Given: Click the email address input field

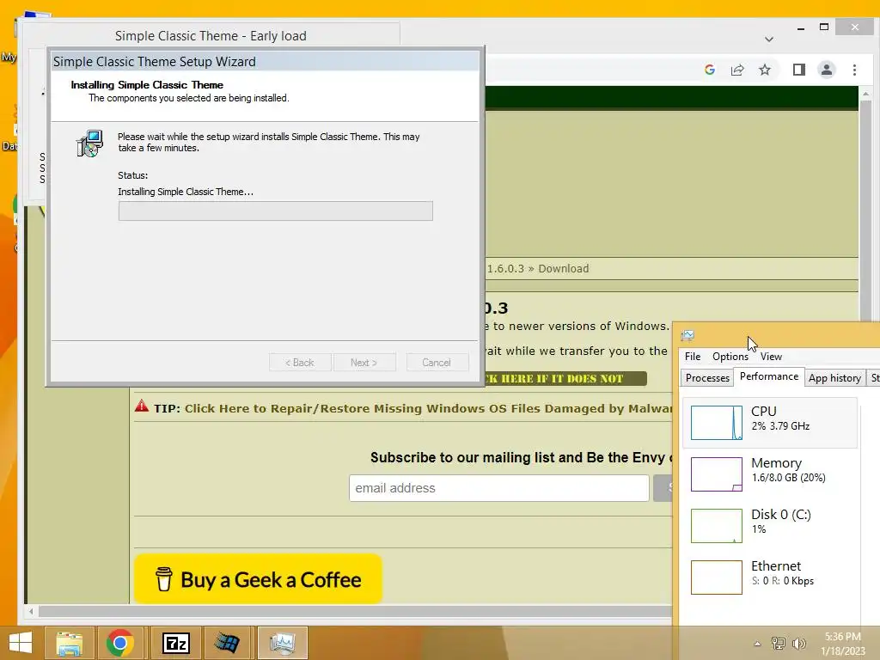Looking at the screenshot, I should coord(499,488).
